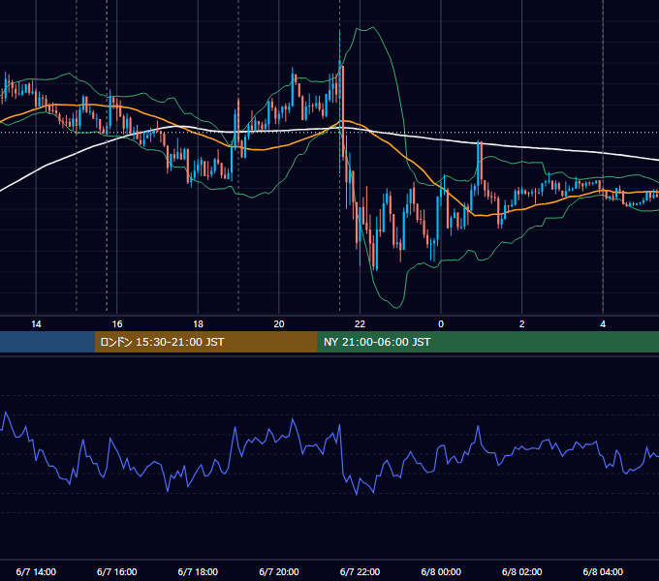Click the hour label 16 on the time axis
The width and height of the screenshot is (659, 581).
click(117, 323)
